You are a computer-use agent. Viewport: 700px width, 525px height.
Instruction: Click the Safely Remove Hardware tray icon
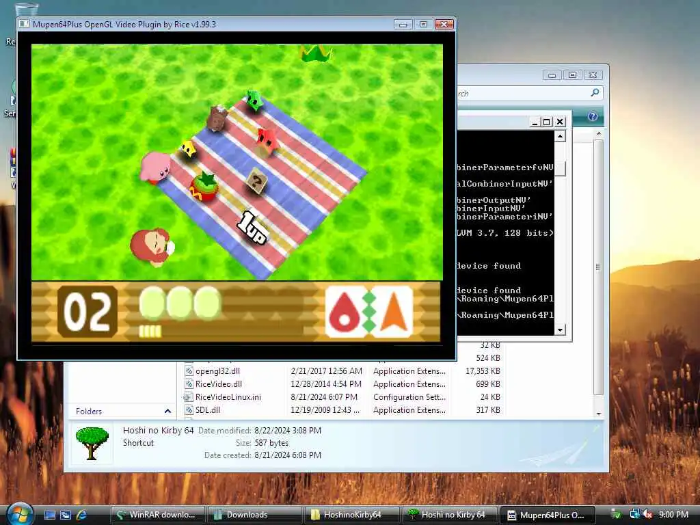pyautogui.click(x=617, y=515)
